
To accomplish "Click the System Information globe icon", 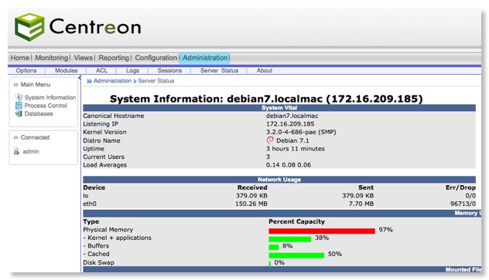I will pyautogui.click(x=19, y=97).
